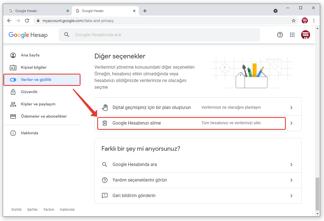Open Ödemeler ve abonelikler in the sidebar
The image size is (324, 221).
click(x=42, y=116)
